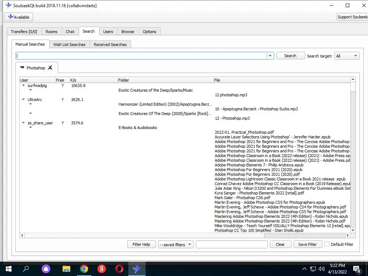Screen dimensions: 368x276
Task: Collapse Harmonizer (Limited Edition) folder
Action: [31, 104]
